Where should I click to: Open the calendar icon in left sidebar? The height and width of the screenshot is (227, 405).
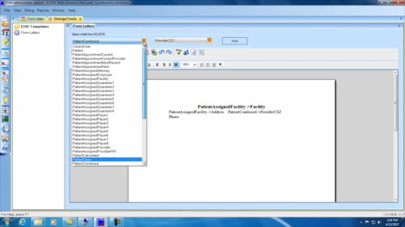[x=5, y=33]
